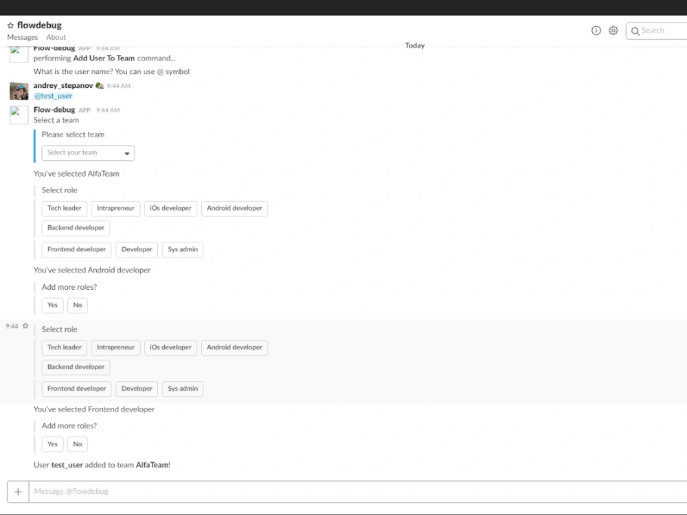Click the 'Please select team' label

[x=74, y=135]
